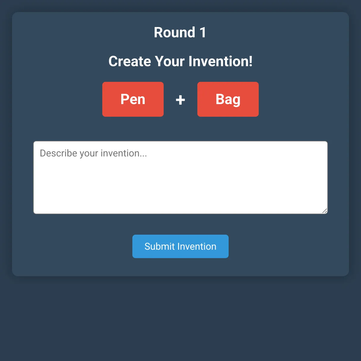Viewport: 361px width, 361px height.
Task: Click the Create Your Invention! title
Action: tap(180, 61)
